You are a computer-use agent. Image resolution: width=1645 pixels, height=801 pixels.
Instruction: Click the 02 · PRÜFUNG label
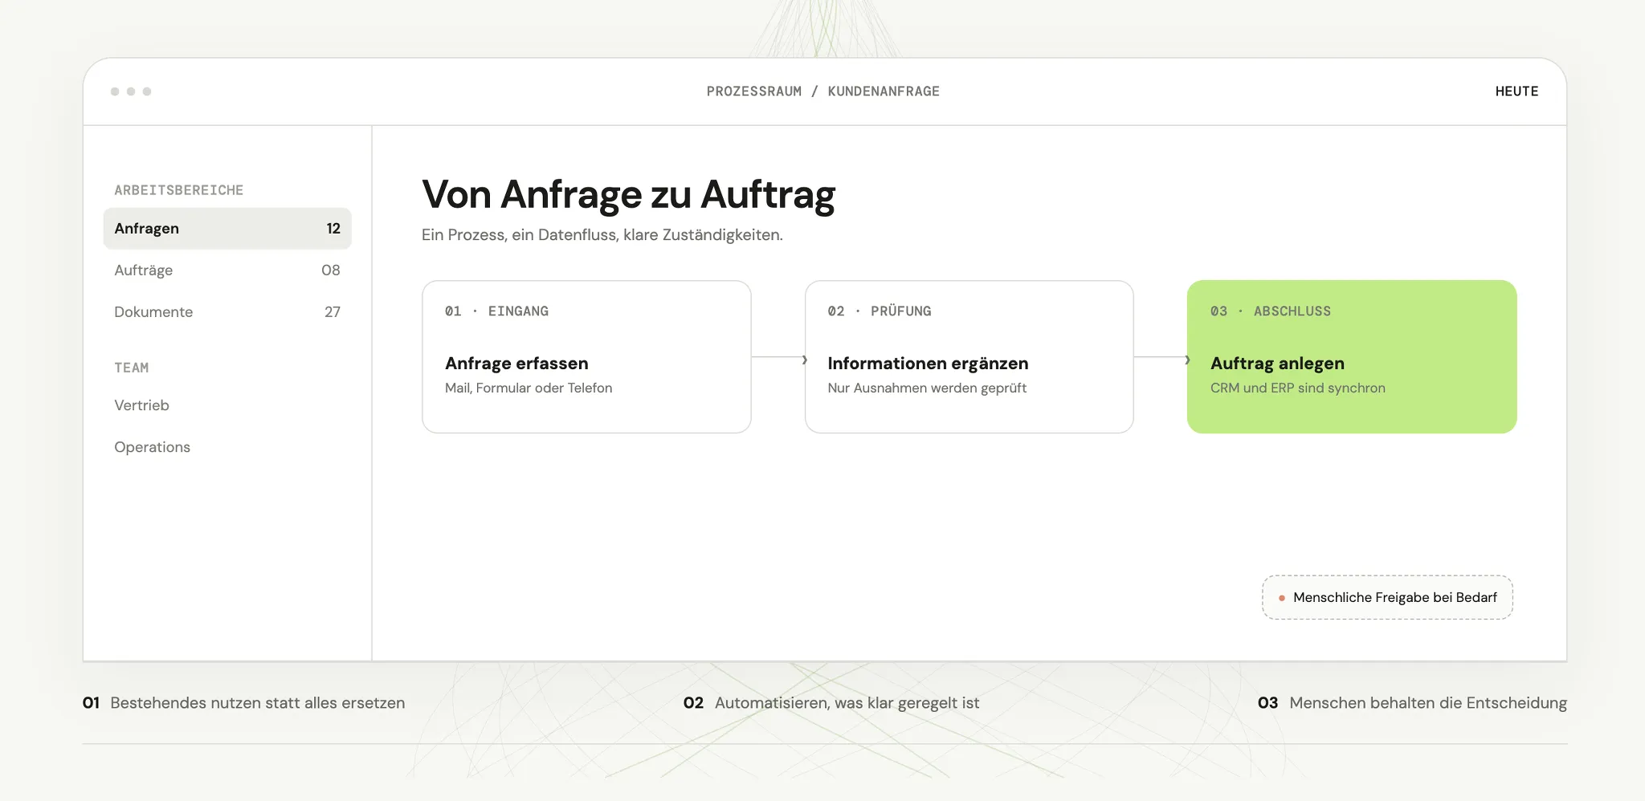pyautogui.click(x=880, y=311)
